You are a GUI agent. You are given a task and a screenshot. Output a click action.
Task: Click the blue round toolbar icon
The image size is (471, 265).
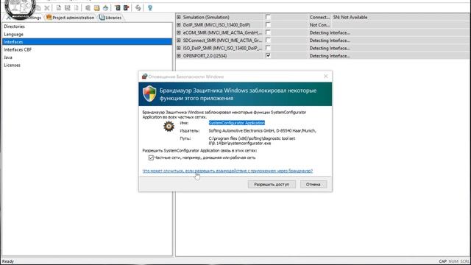(x=105, y=8)
